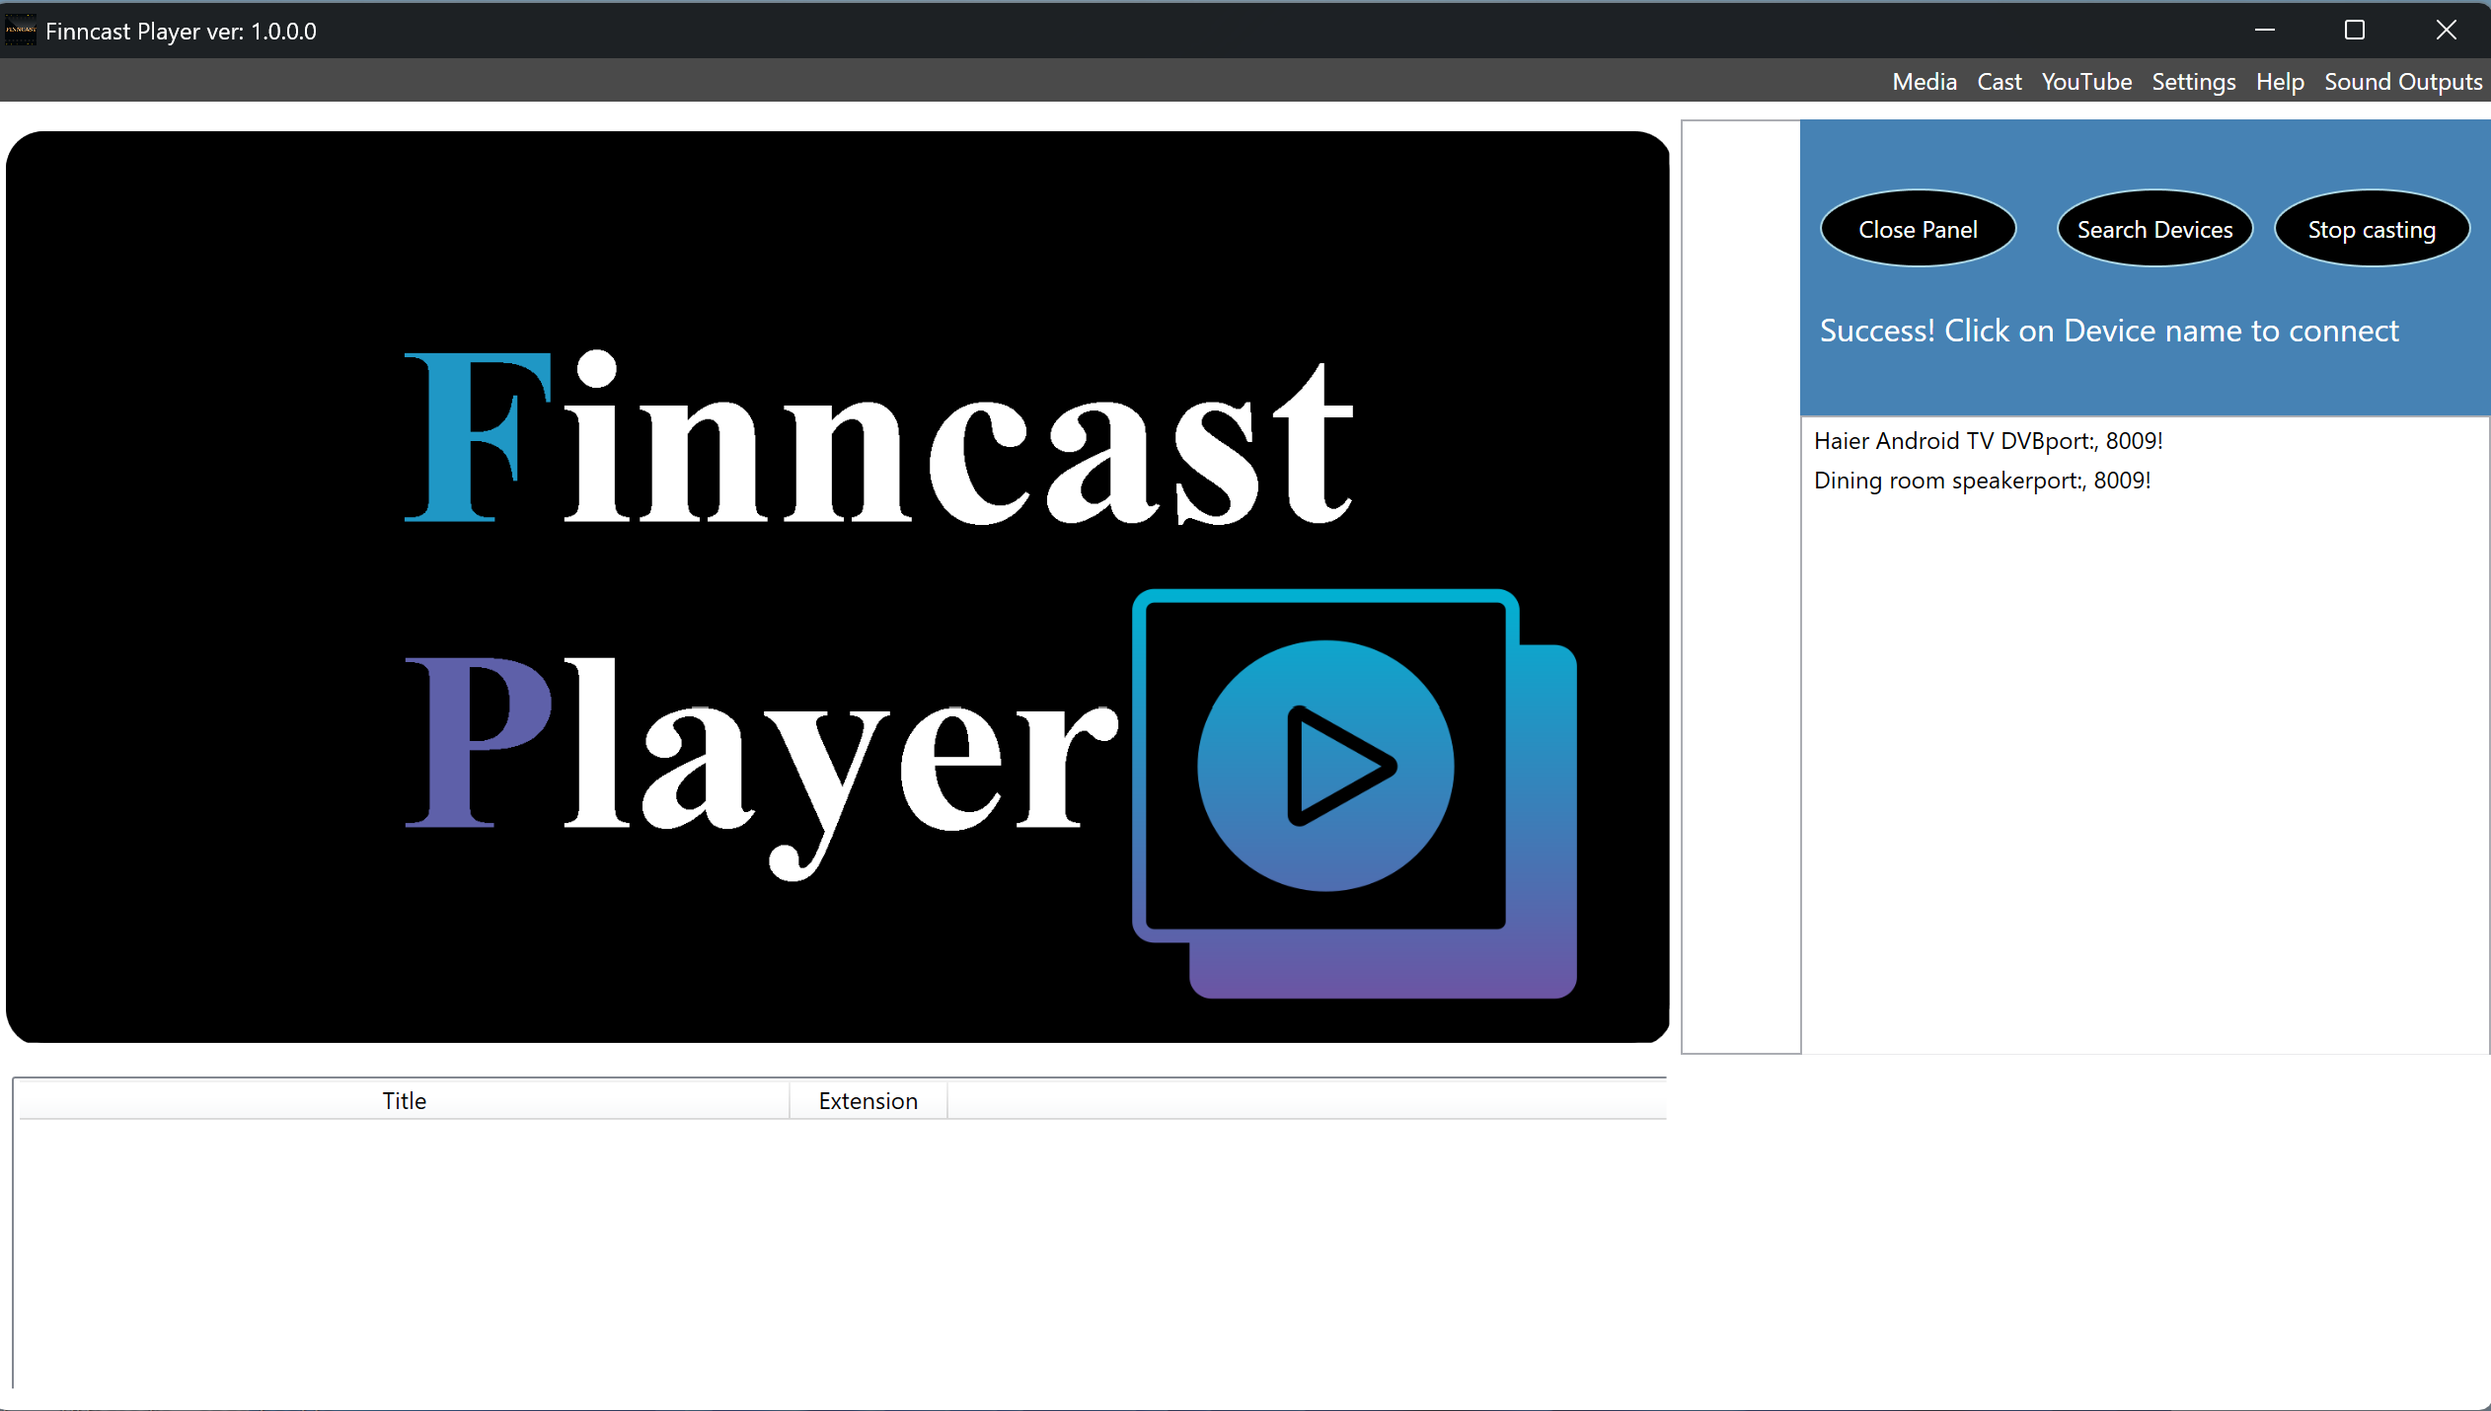Connect to Haier Android TV DVB device

pos(1988,441)
